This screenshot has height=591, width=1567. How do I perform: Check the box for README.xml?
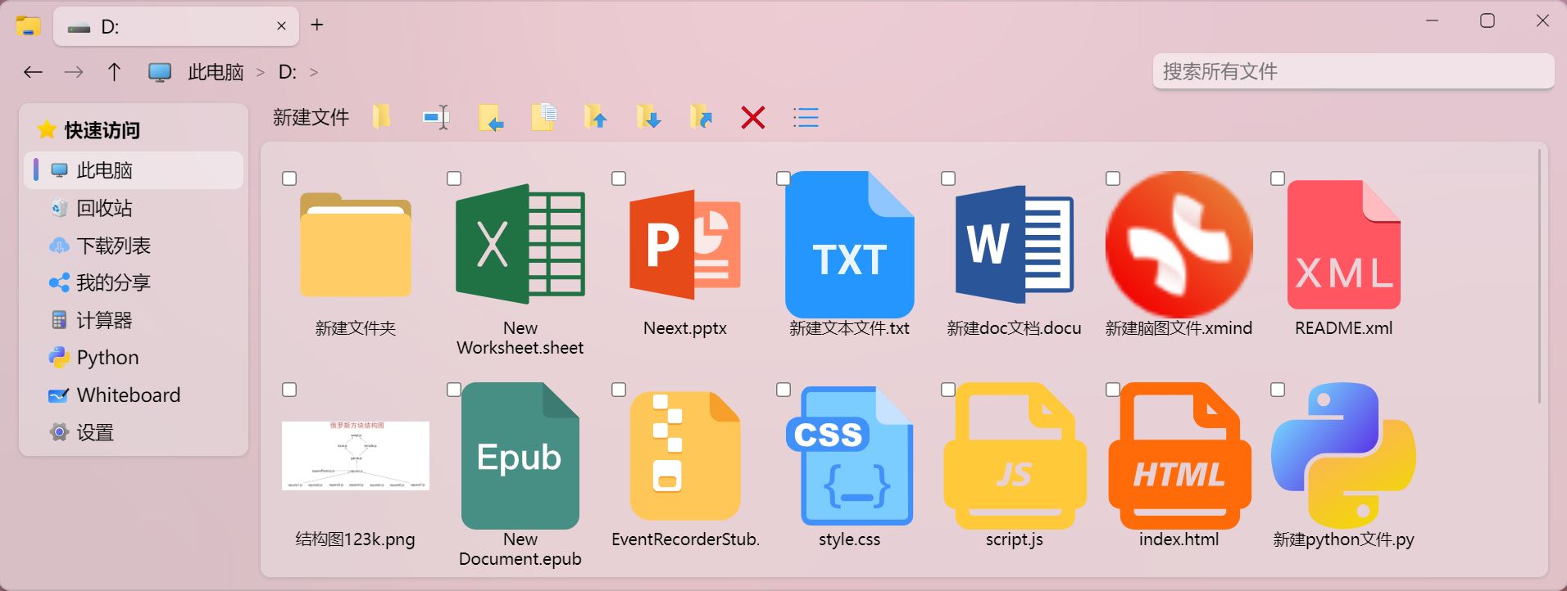[1278, 178]
